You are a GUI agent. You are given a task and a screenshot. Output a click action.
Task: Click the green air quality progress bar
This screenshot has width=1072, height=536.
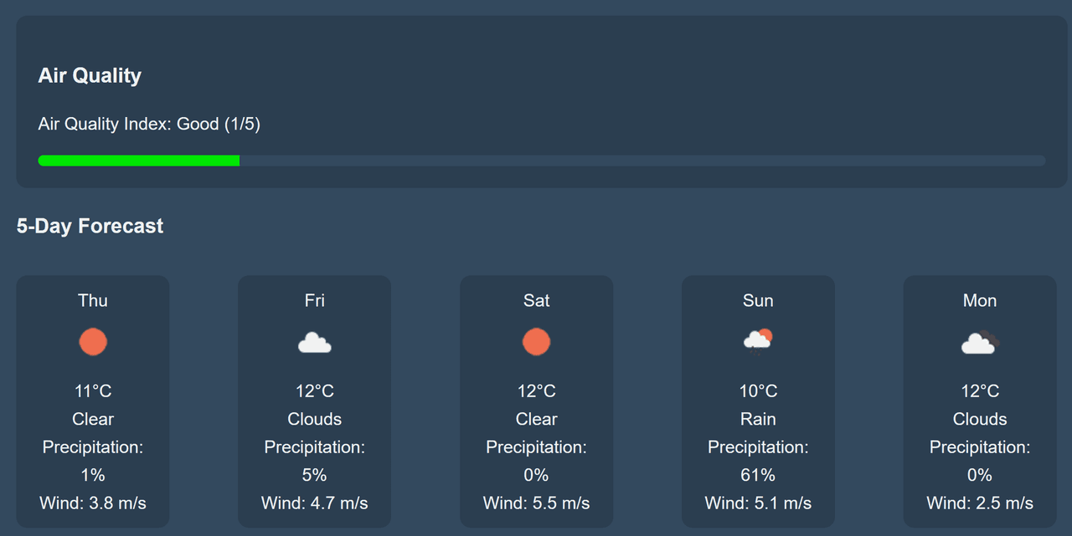[139, 161]
